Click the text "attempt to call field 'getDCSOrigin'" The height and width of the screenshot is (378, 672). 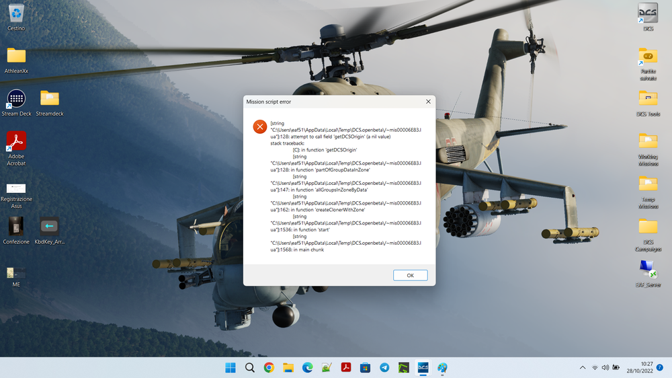point(328,137)
